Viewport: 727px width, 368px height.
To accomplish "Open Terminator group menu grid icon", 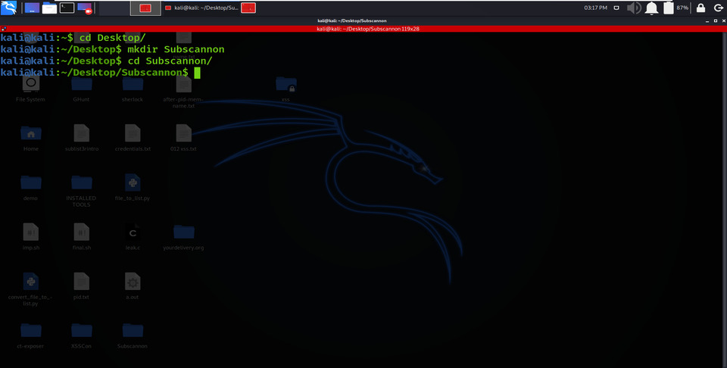I will pyautogui.click(x=4, y=29).
